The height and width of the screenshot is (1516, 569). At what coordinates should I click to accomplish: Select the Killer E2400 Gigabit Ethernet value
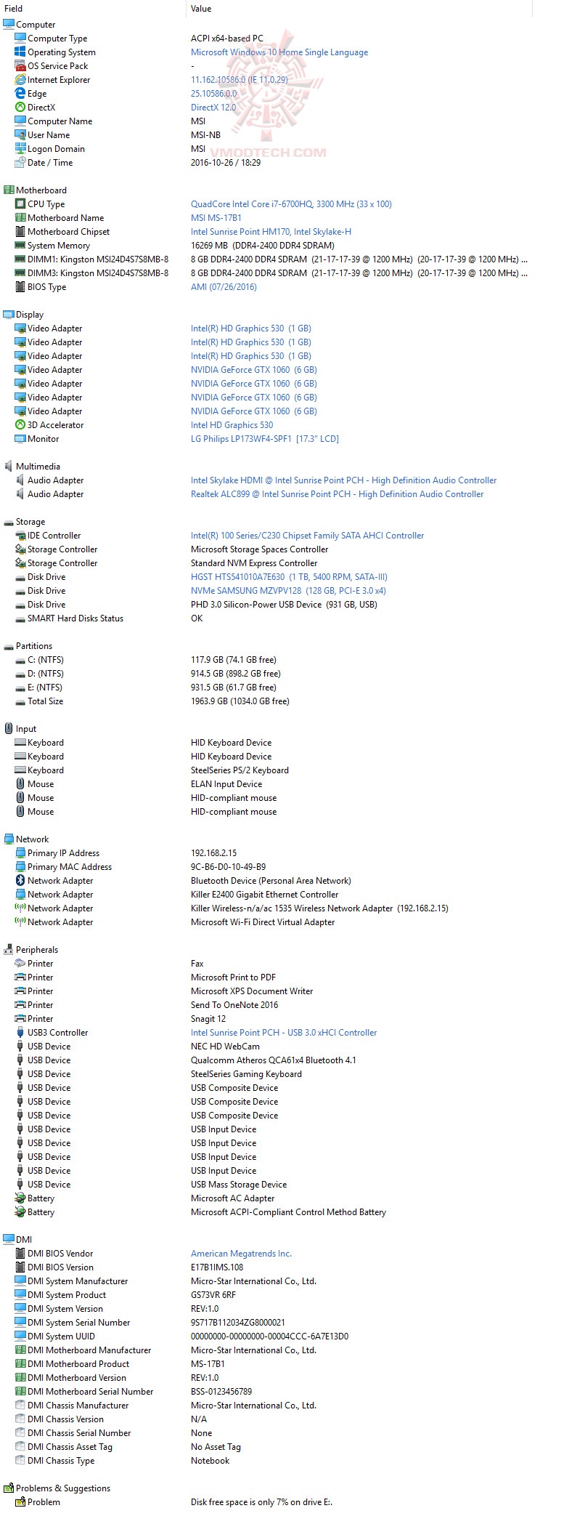click(x=265, y=895)
